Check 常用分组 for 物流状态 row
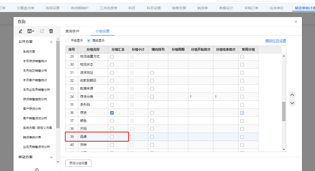The image size is (315, 171). [242, 65]
